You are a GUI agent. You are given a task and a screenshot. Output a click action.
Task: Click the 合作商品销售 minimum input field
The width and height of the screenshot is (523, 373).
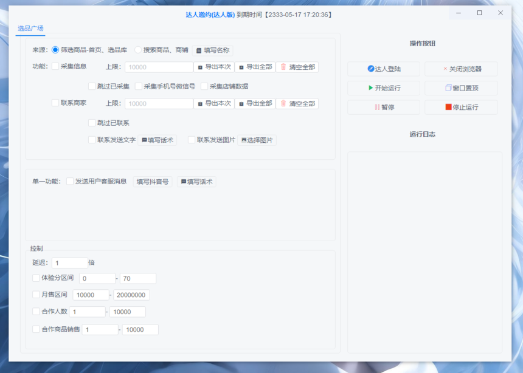pyautogui.click(x=100, y=330)
